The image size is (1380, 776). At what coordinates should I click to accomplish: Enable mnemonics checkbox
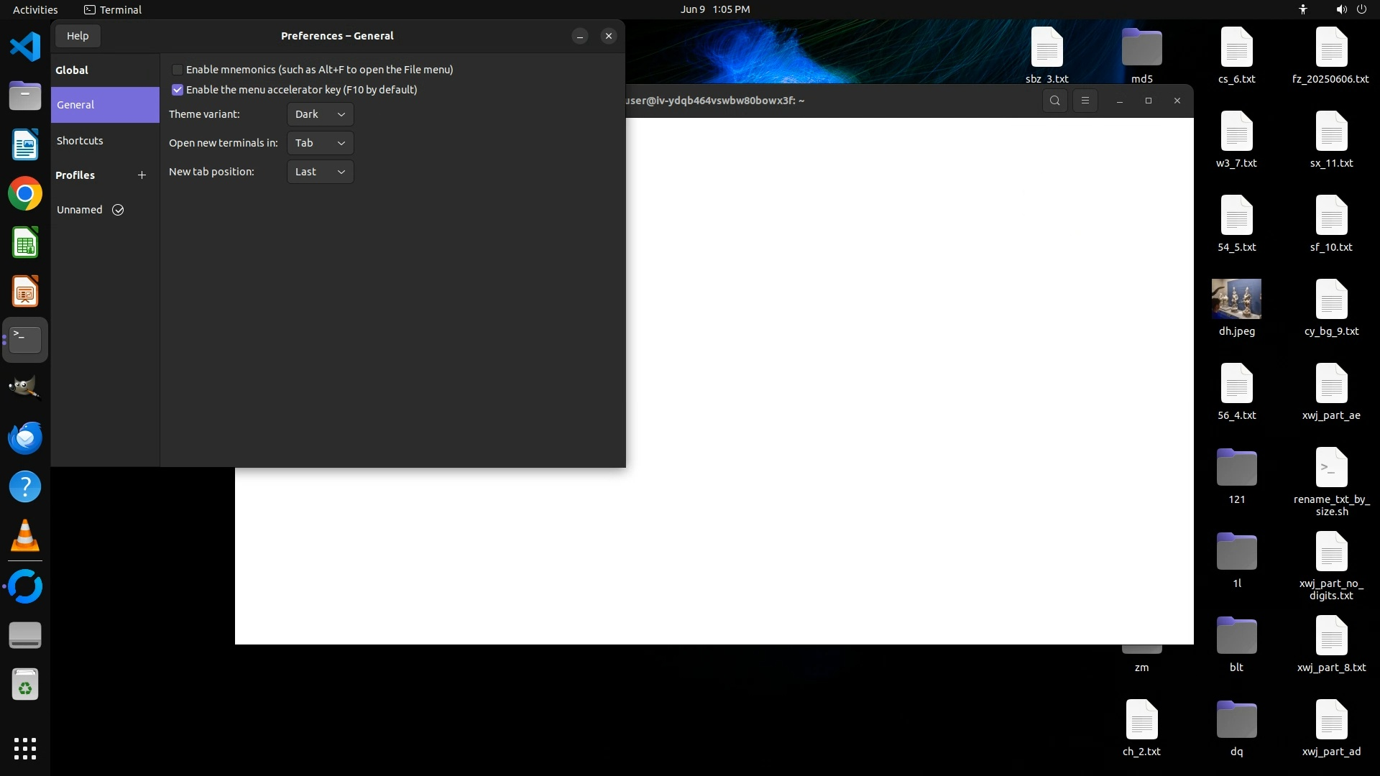click(x=178, y=70)
